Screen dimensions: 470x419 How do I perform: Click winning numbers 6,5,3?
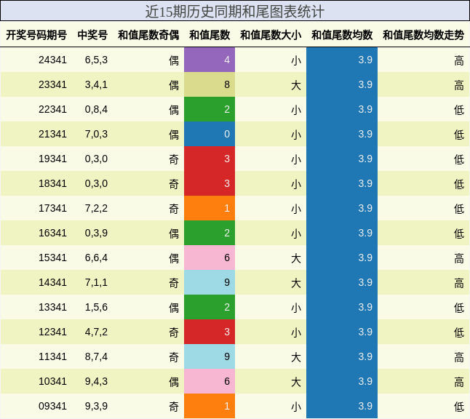click(x=96, y=60)
